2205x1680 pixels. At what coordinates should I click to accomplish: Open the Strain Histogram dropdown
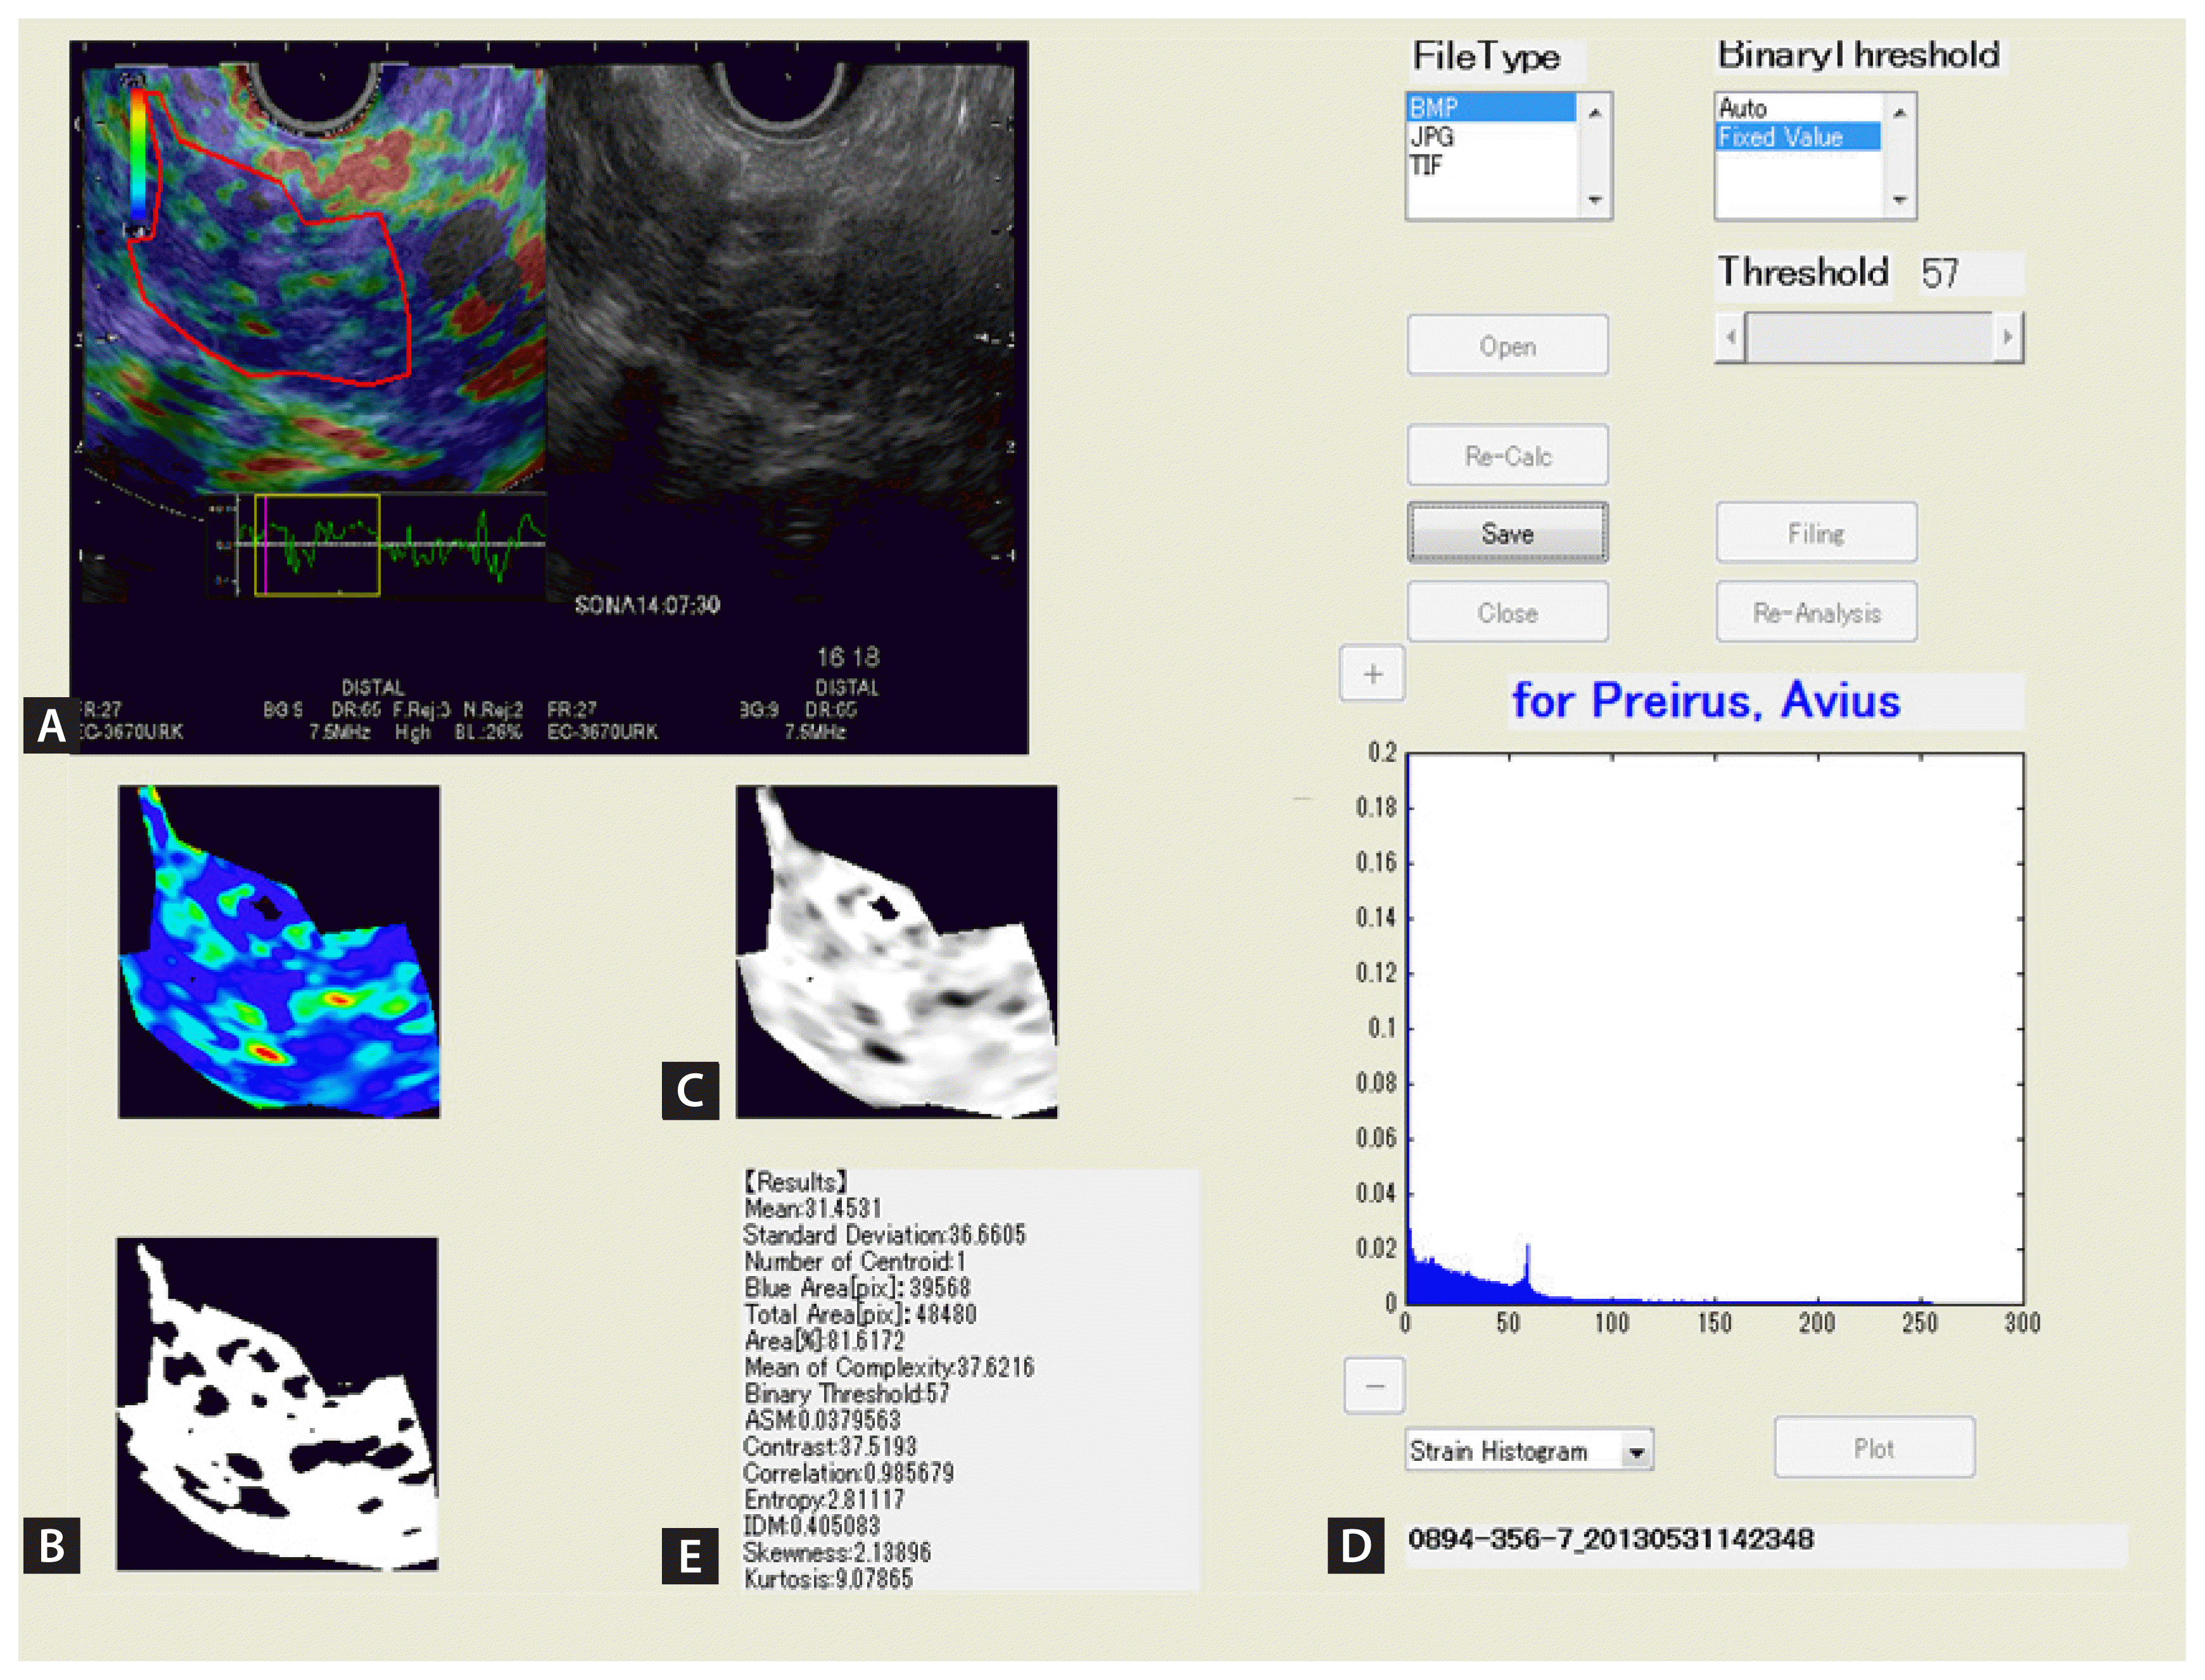click(x=1637, y=1451)
